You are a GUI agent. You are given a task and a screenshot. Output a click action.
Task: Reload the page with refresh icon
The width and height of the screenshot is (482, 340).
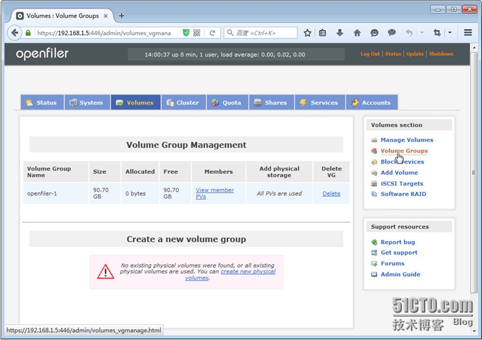(x=212, y=33)
